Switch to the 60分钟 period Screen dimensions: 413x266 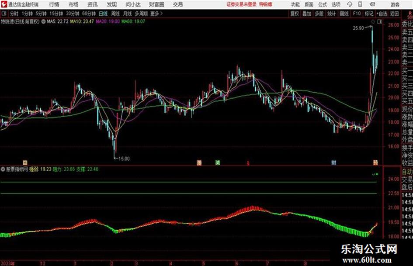coord(89,14)
